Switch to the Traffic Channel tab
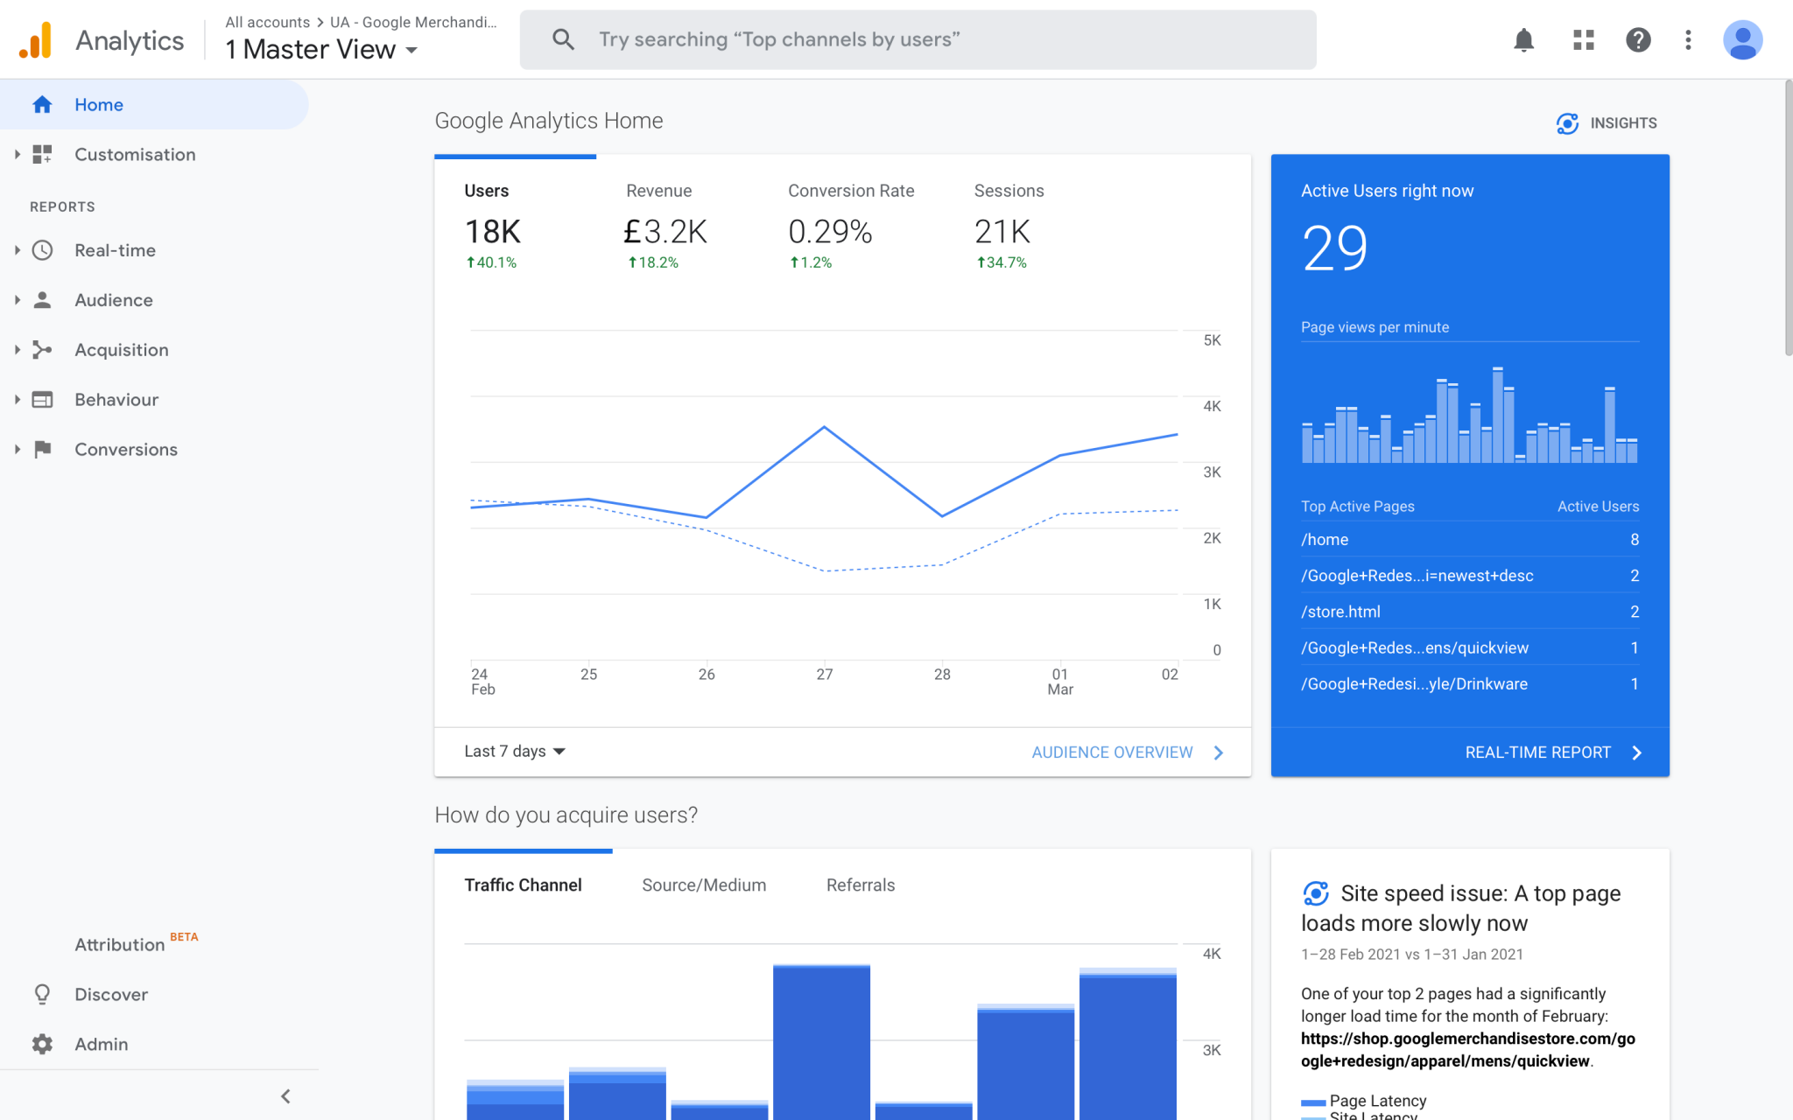 click(x=523, y=885)
